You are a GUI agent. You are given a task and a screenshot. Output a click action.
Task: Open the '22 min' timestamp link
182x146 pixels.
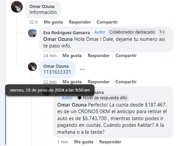click(x=50, y=82)
